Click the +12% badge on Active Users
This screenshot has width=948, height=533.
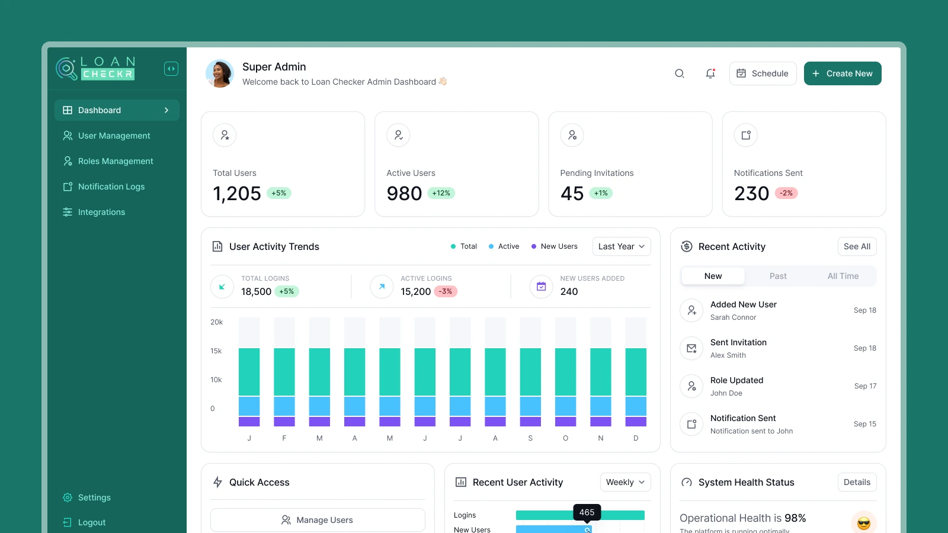pyautogui.click(x=441, y=193)
